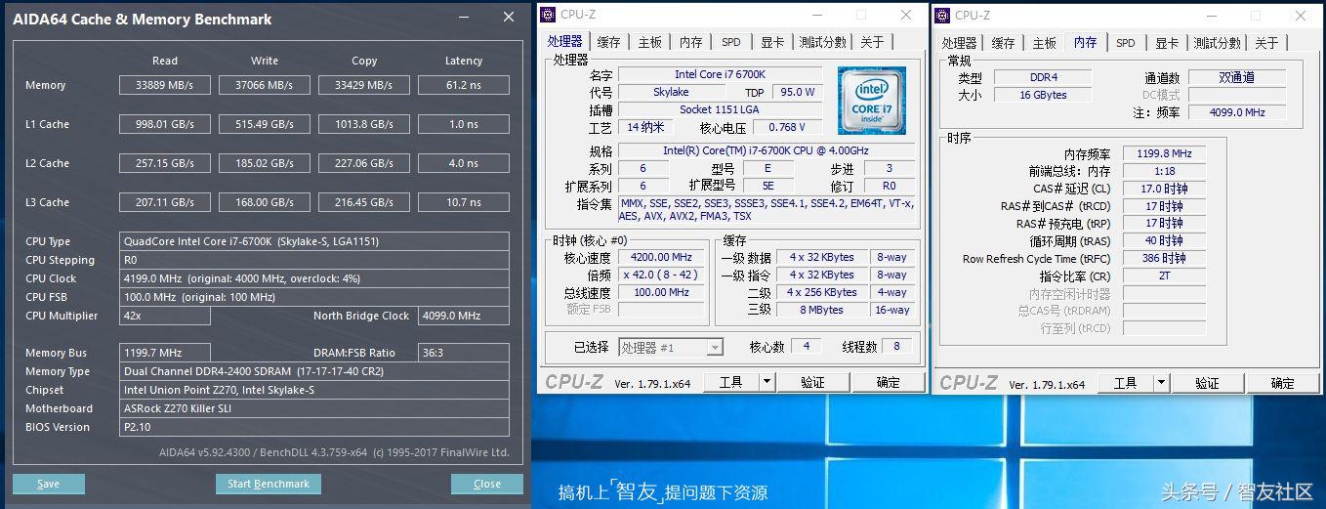Click L3 Cache Copy value 216.45 GB/s
This screenshot has height=509, width=1326.
coord(364,202)
